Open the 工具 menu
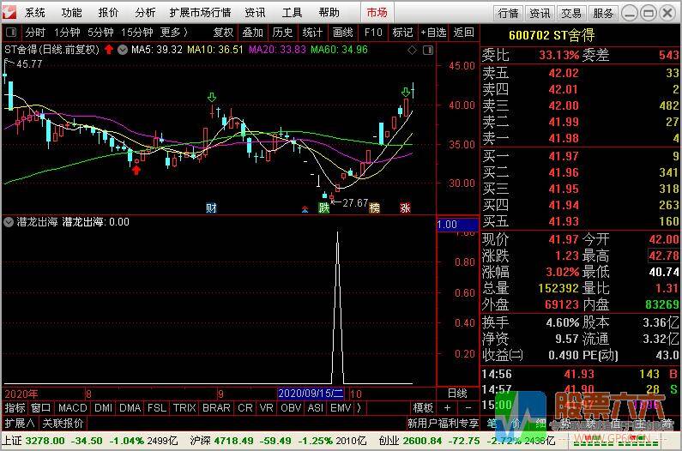682x451 pixels. pos(292,13)
